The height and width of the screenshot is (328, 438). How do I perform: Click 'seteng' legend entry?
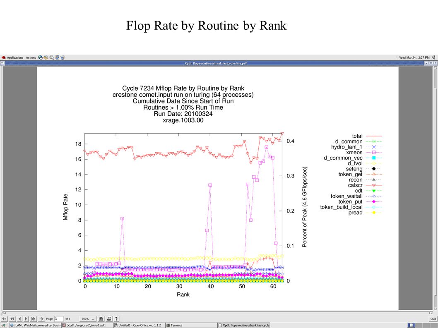point(364,169)
